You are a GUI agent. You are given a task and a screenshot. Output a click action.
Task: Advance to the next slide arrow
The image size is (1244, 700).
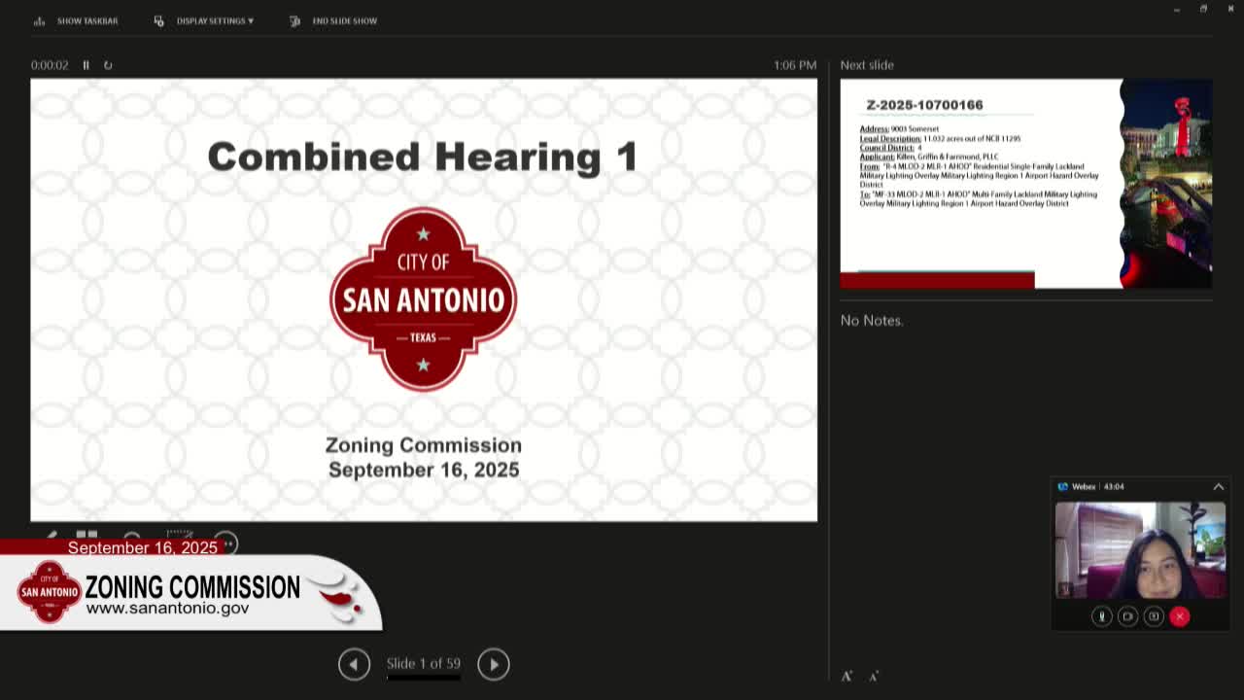[493, 664]
